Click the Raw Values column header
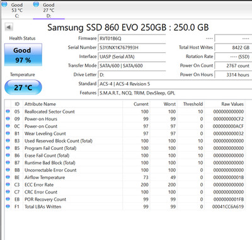Image resolution: width=252 pixels, height=240 pixels. click(225, 104)
